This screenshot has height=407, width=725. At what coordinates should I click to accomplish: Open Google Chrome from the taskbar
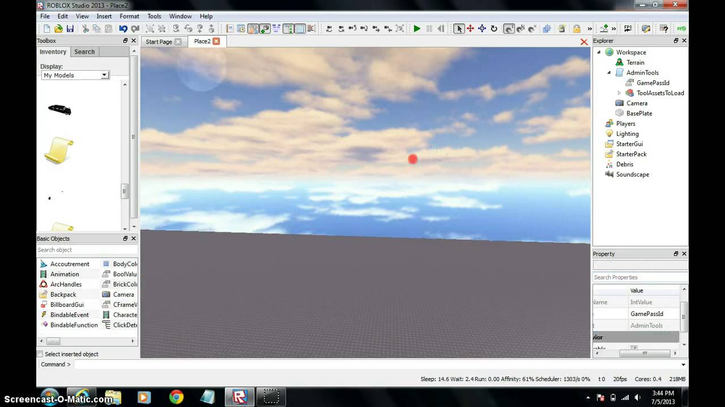coord(176,397)
